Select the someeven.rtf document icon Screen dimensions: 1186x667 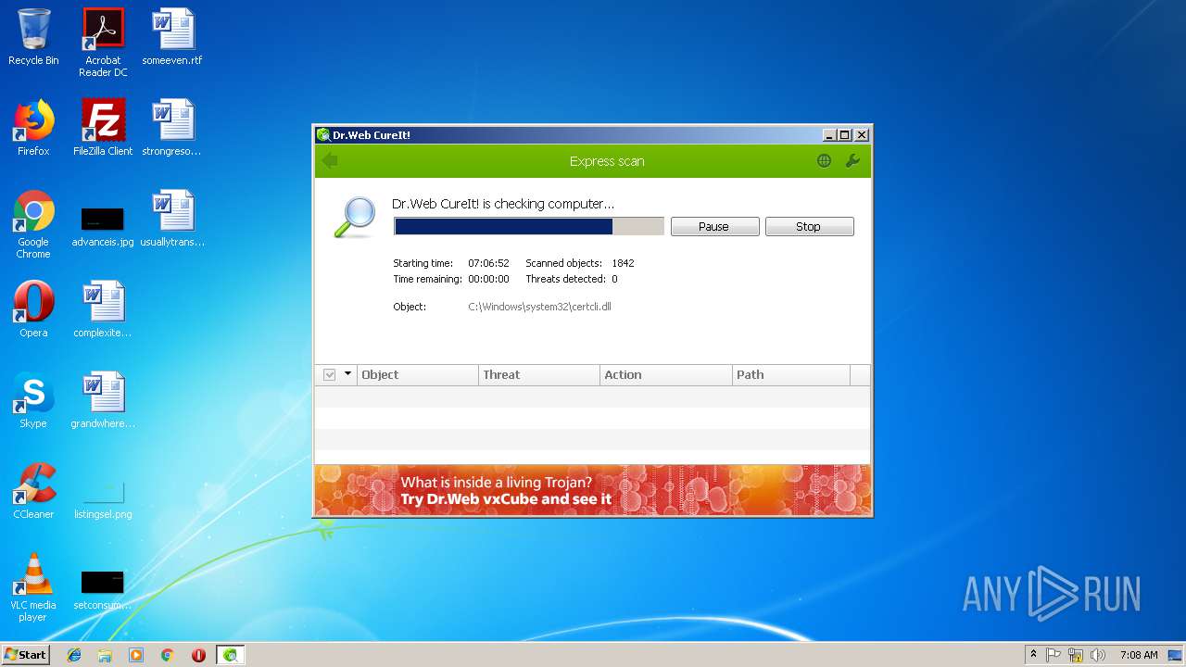coord(172,37)
